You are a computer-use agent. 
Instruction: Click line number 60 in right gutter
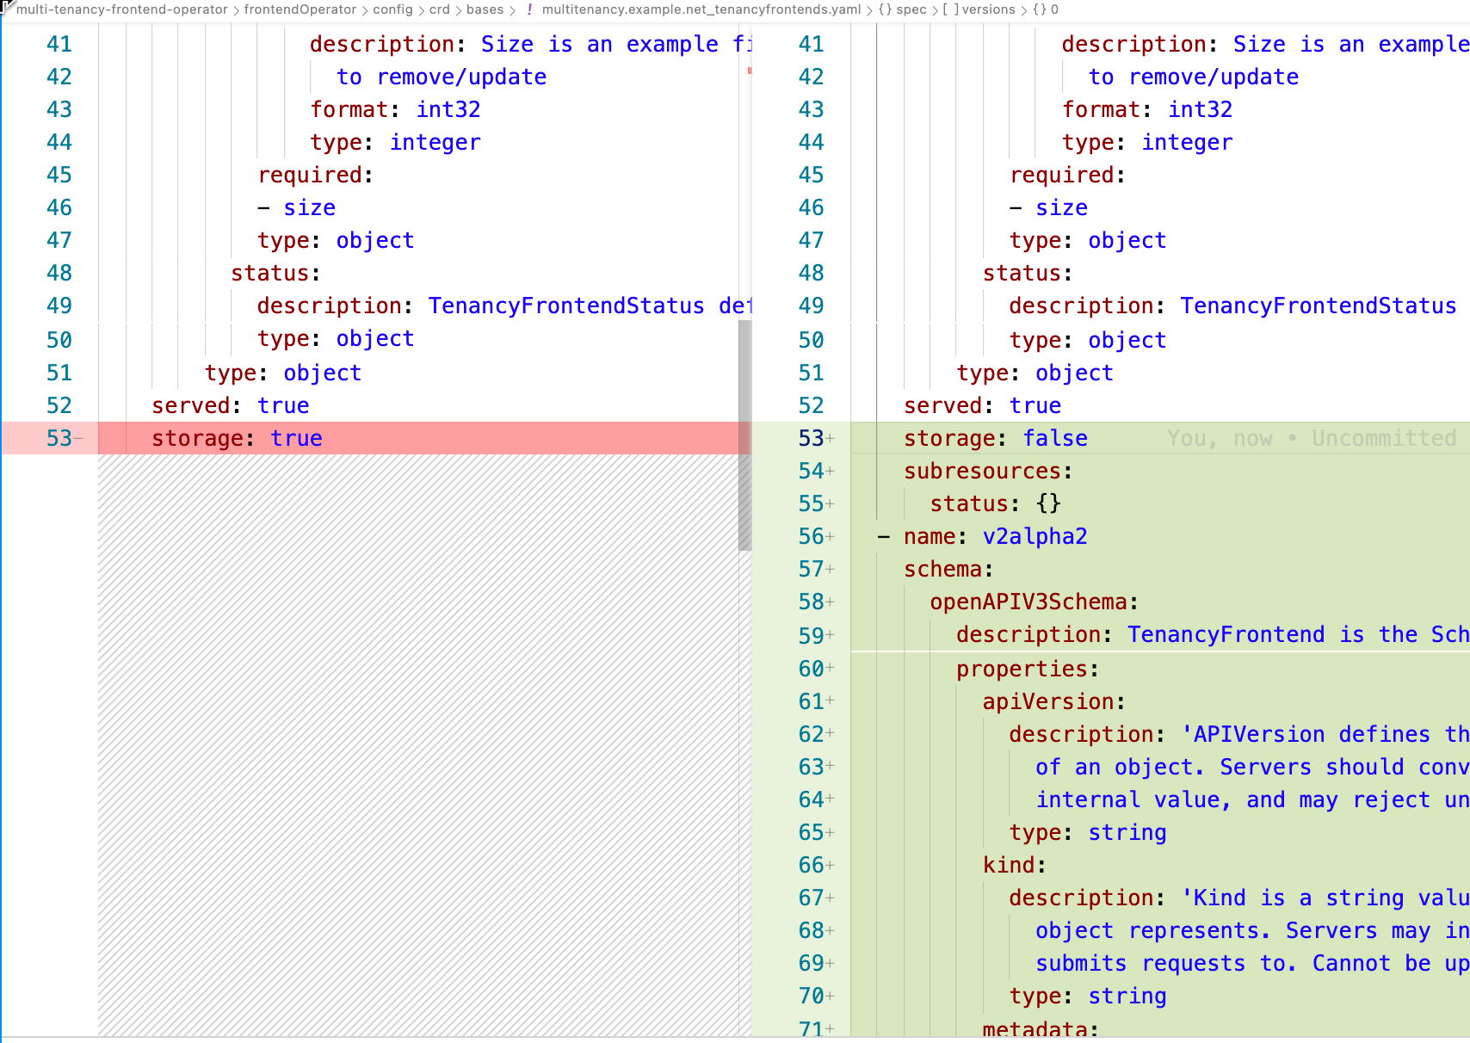pyautogui.click(x=811, y=669)
